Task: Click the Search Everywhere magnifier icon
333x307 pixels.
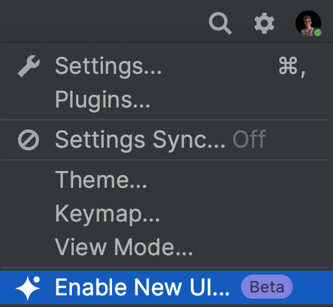Action: [220, 23]
